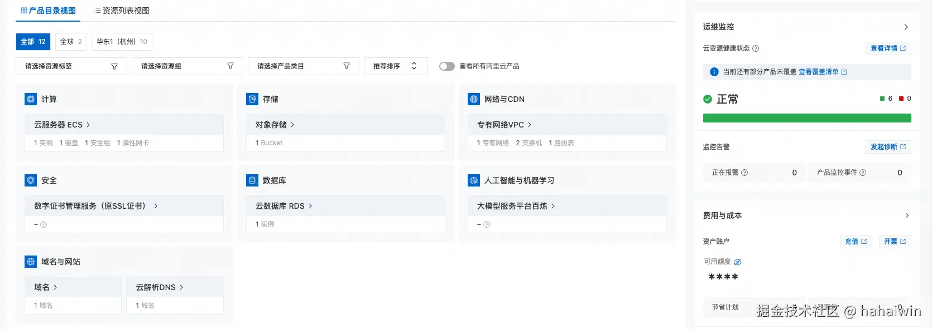Viewport: 932px width, 329px height.
Task: Open the filter icon in 请选择产品类目
Action: [347, 66]
